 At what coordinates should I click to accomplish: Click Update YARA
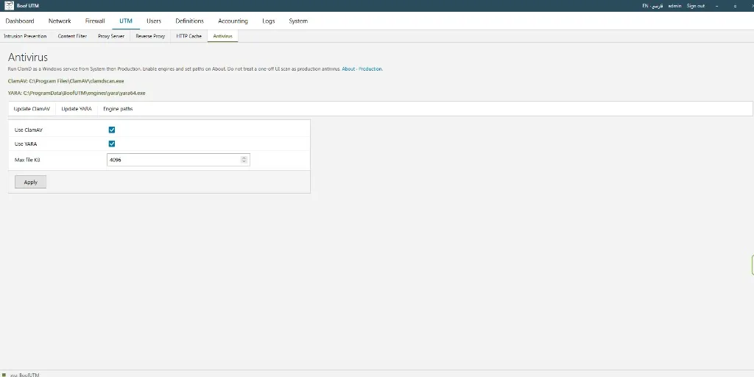coord(77,109)
